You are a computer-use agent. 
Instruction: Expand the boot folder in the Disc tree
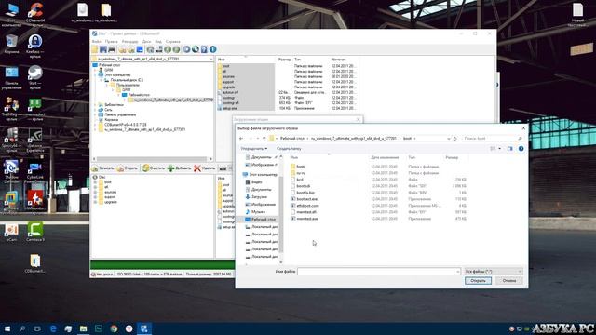95,182
